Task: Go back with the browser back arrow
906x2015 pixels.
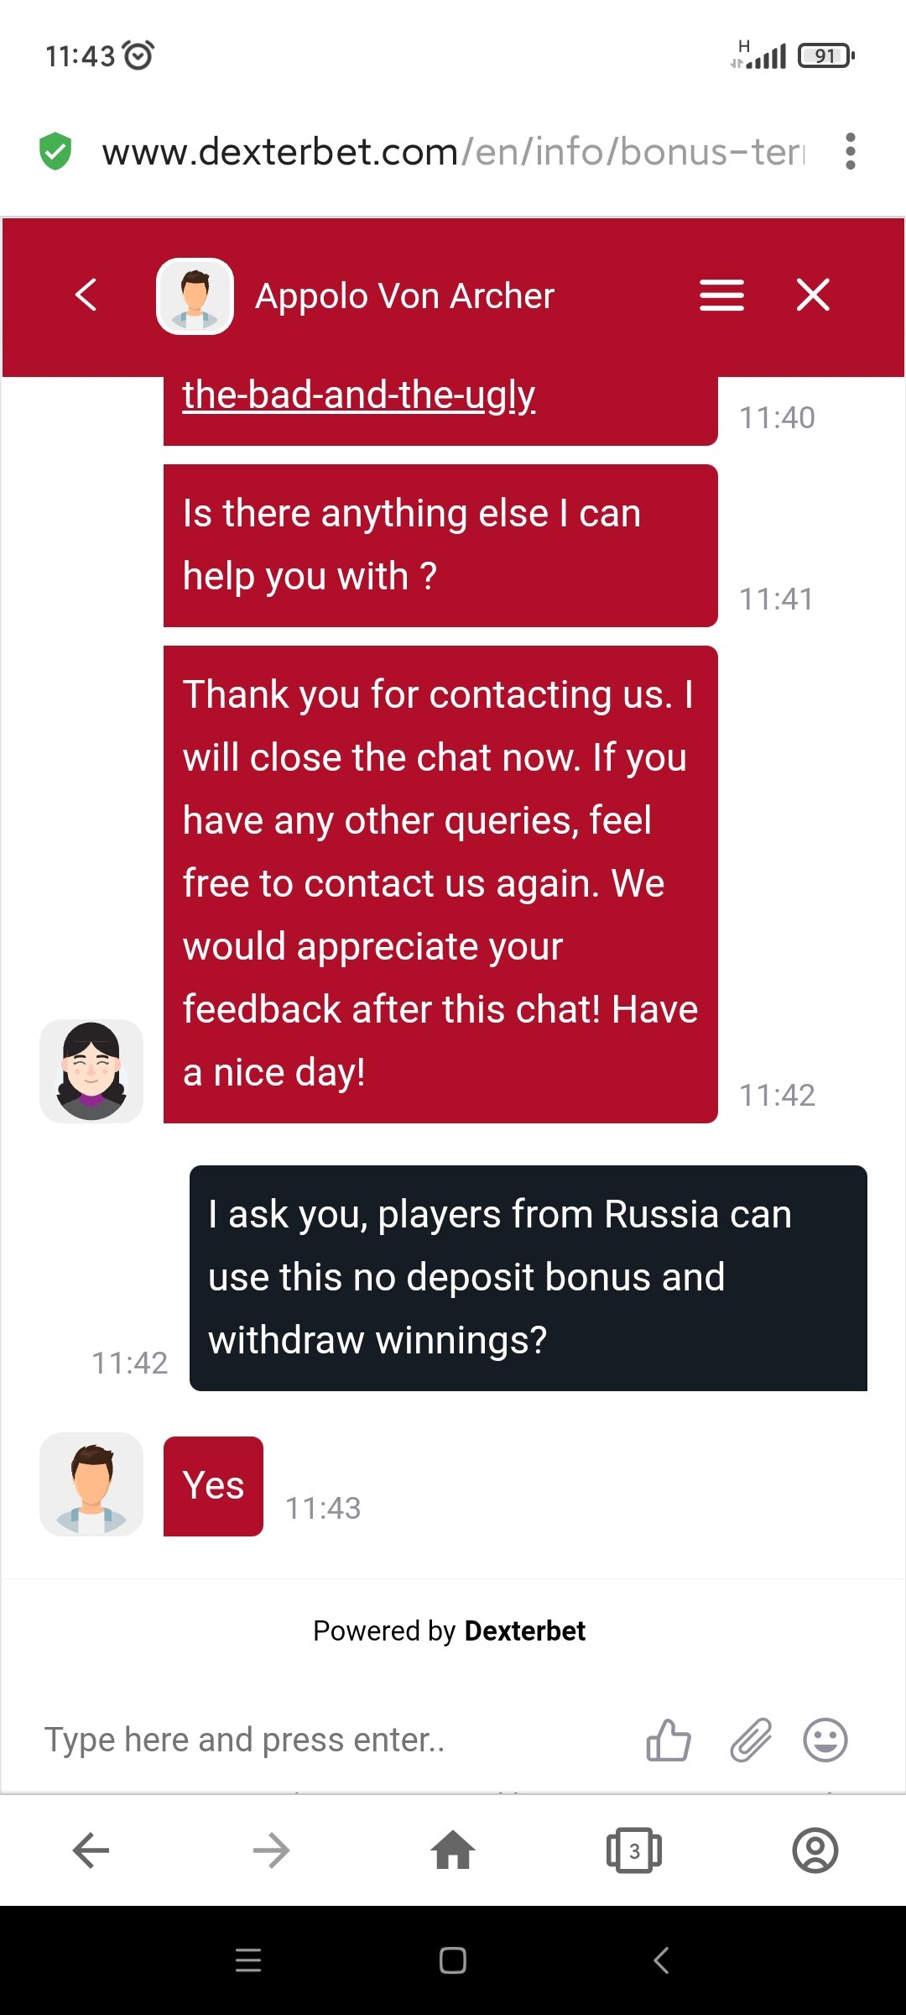Action: 91,1850
